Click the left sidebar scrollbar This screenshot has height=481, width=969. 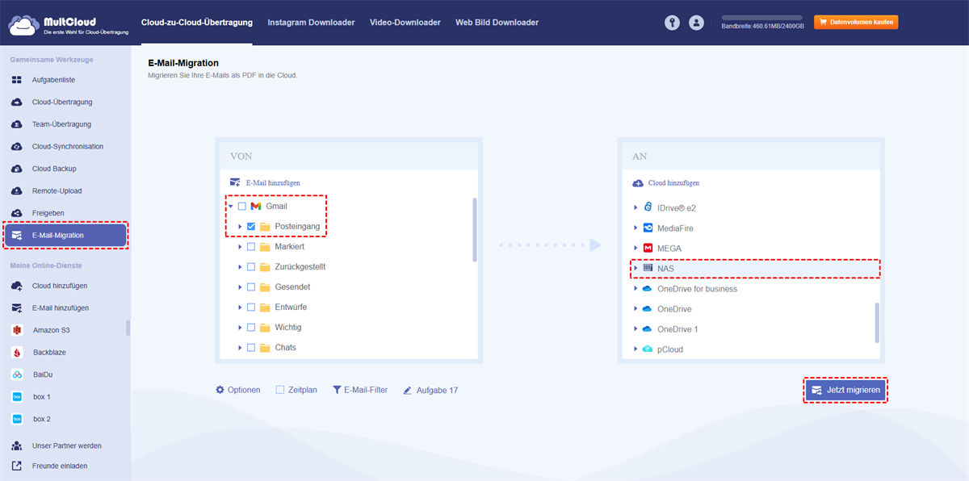pyautogui.click(x=128, y=327)
